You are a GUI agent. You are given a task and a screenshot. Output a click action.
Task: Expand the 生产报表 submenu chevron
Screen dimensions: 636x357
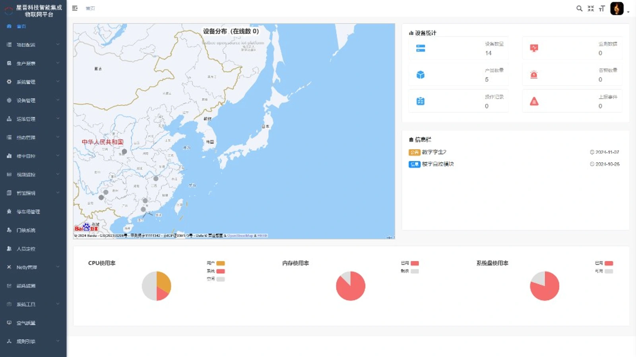pyautogui.click(x=58, y=63)
